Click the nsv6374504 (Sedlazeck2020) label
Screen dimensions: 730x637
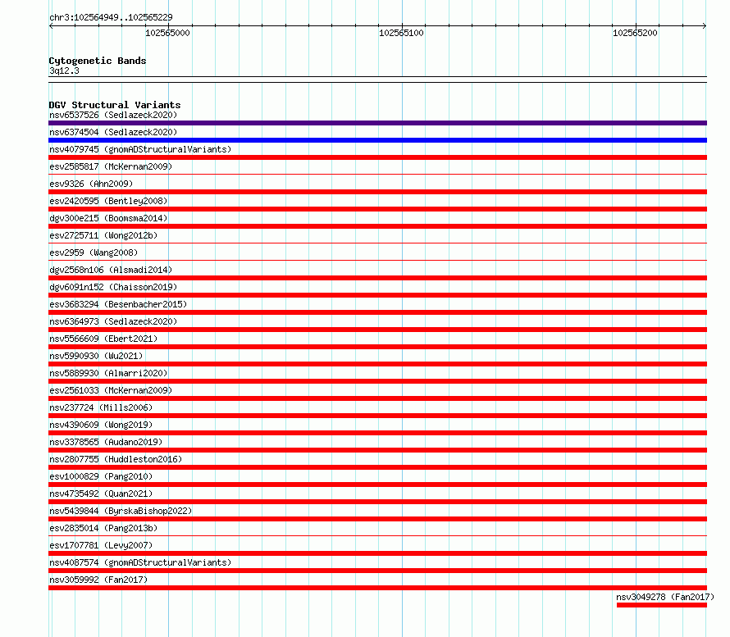tap(113, 132)
